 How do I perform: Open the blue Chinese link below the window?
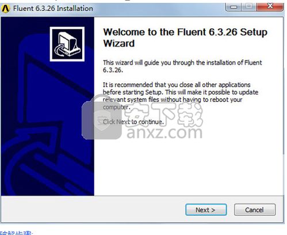tap(16, 233)
